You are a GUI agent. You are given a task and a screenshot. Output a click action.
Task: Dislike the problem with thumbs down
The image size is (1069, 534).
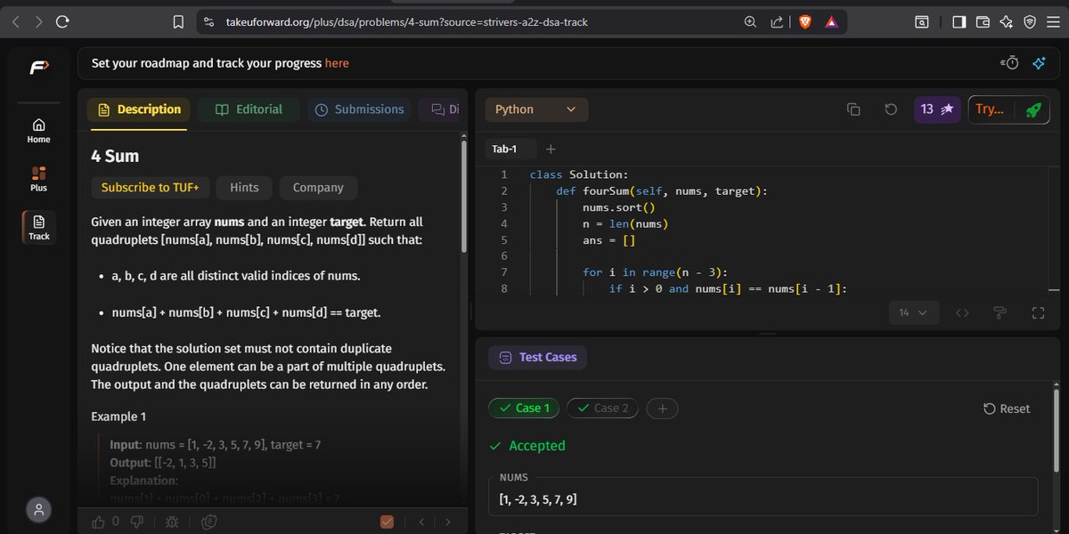pos(137,522)
